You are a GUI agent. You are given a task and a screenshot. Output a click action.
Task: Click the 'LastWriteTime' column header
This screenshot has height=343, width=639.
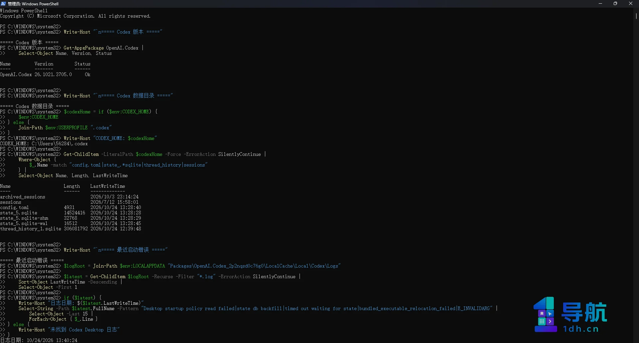[107, 186]
